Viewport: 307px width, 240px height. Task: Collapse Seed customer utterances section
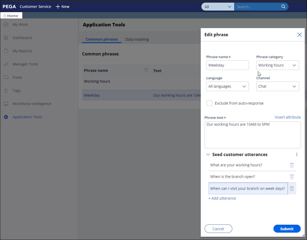(x=208, y=155)
